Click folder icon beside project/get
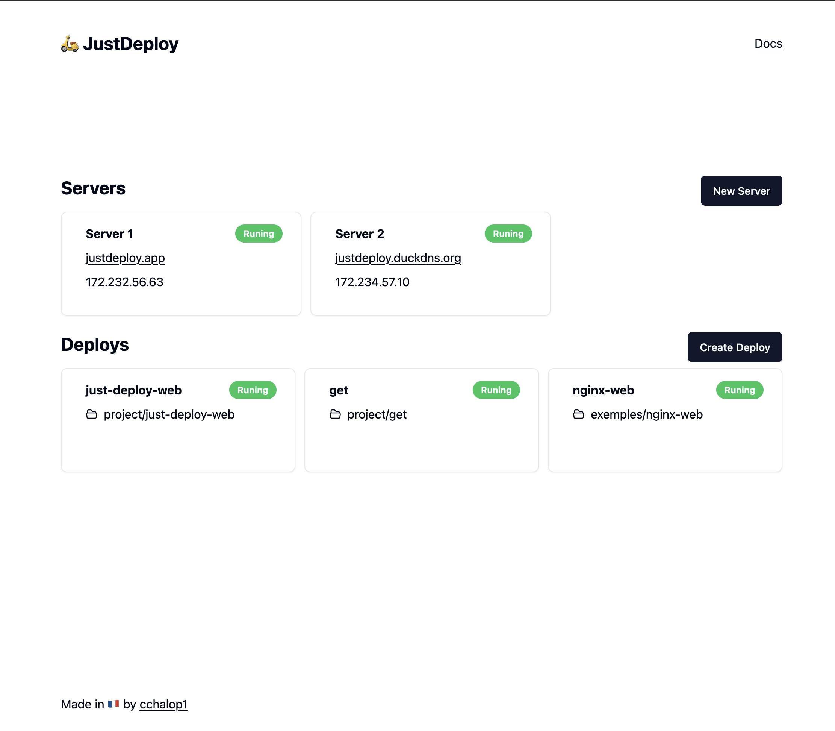835x731 pixels. pyautogui.click(x=335, y=414)
